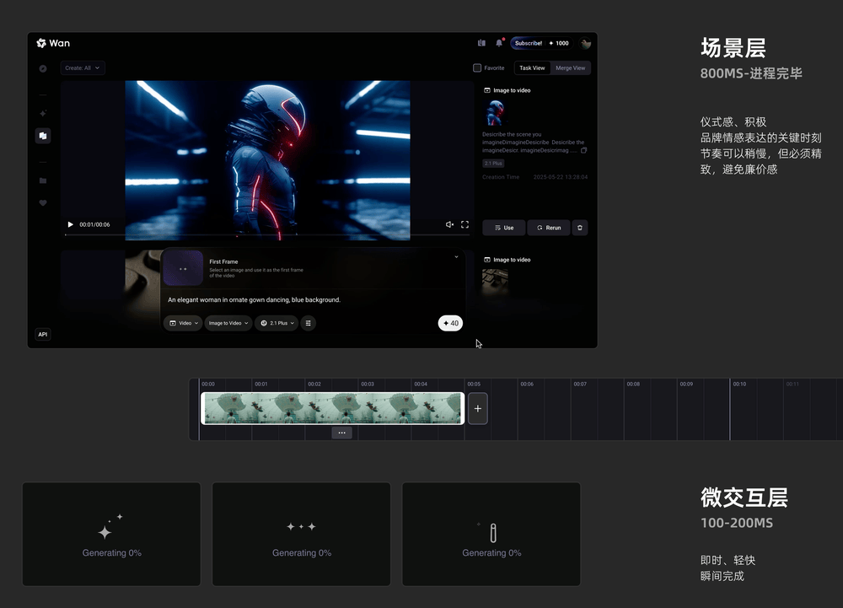Switch to Merge View
Viewport: 843px width, 608px height.
570,68
